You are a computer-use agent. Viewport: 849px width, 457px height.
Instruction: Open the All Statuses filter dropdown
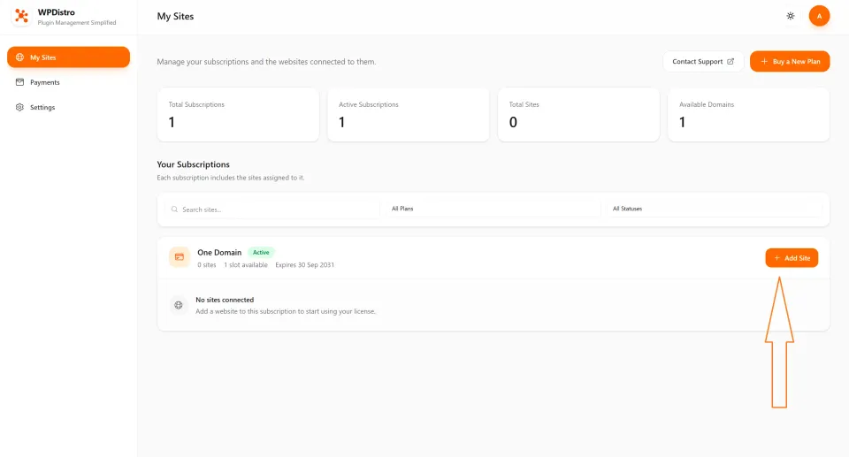715,209
